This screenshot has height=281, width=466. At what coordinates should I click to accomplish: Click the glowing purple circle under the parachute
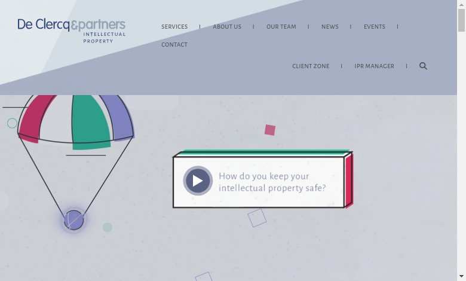click(73, 220)
